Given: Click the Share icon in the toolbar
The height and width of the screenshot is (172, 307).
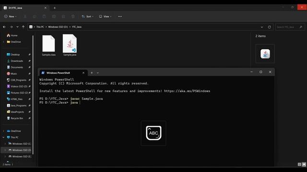Looking at the screenshot, I should 63,17.
